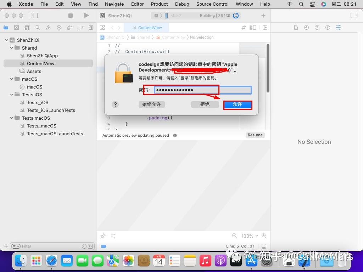Screen dimensions: 363x272
Task: Show the File inspector
Action: coord(296,28)
